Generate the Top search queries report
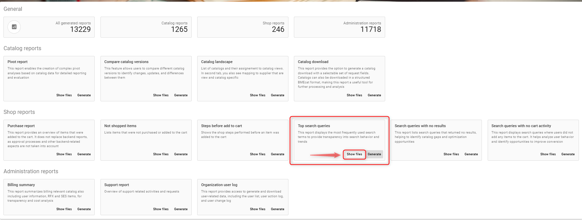The width and height of the screenshot is (582, 220). pos(374,154)
